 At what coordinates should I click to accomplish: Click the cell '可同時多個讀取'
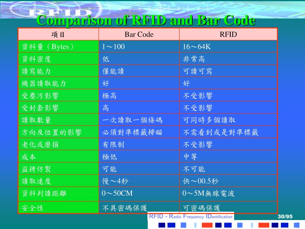pyautogui.click(x=228, y=120)
